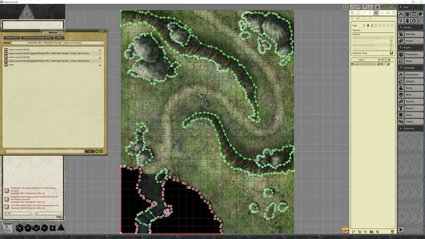Set occluder type to secret door dollar
The image size is (425, 239).
pos(376,25)
